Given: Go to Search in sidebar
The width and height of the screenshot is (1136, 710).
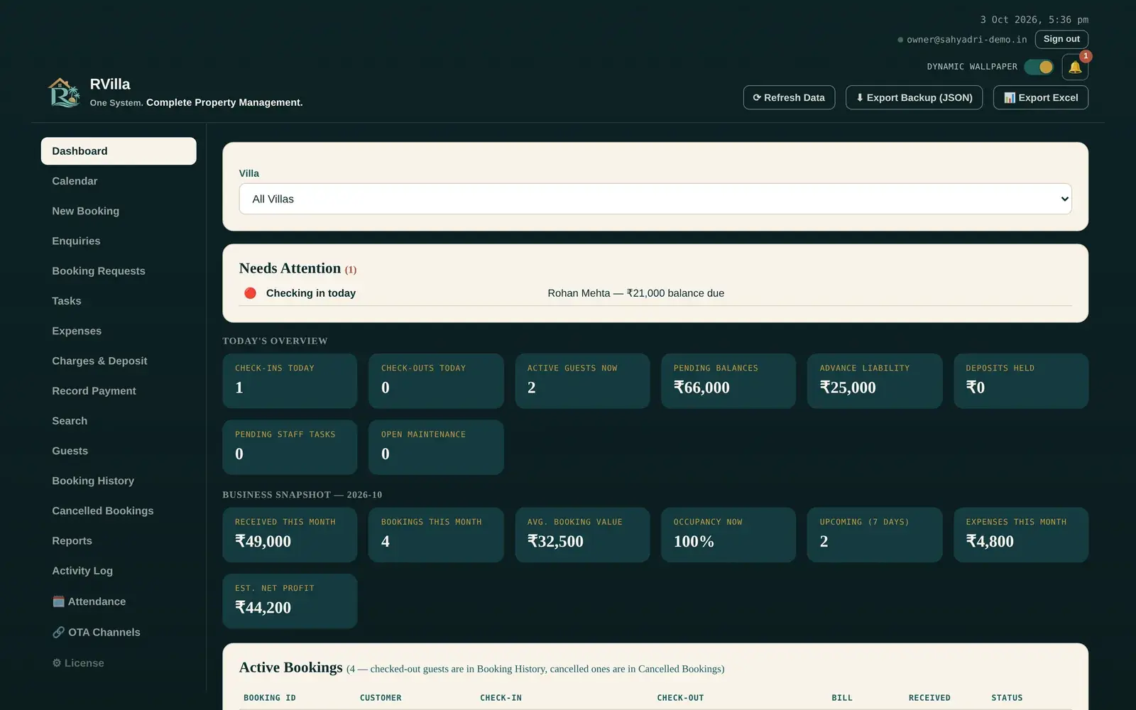Looking at the screenshot, I should (x=119, y=420).
